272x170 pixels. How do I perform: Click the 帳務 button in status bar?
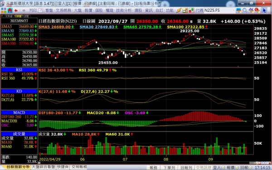point(153,168)
